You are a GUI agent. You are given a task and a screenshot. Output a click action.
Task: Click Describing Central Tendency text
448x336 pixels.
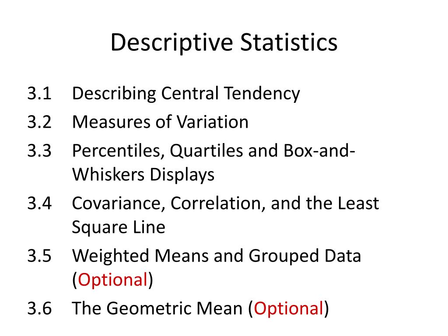point(186,94)
